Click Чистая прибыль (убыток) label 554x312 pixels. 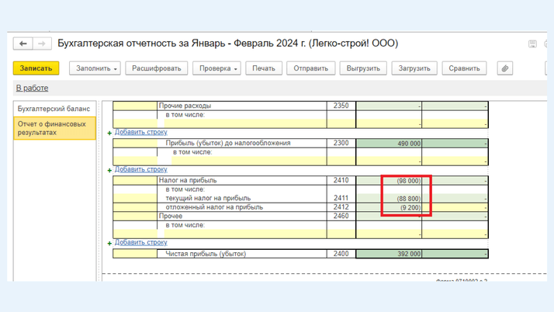click(x=206, y=254)
